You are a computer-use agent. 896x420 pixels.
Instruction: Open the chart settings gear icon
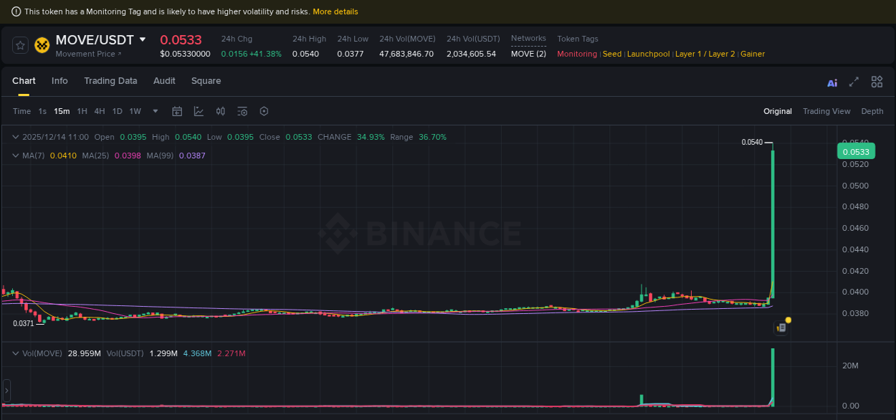(x=263, y=111)
